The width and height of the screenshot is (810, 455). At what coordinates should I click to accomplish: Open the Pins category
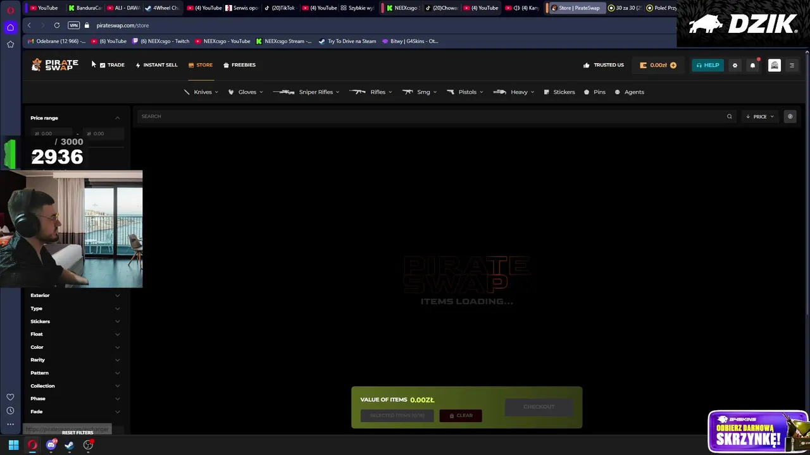[x=595, y=92]
